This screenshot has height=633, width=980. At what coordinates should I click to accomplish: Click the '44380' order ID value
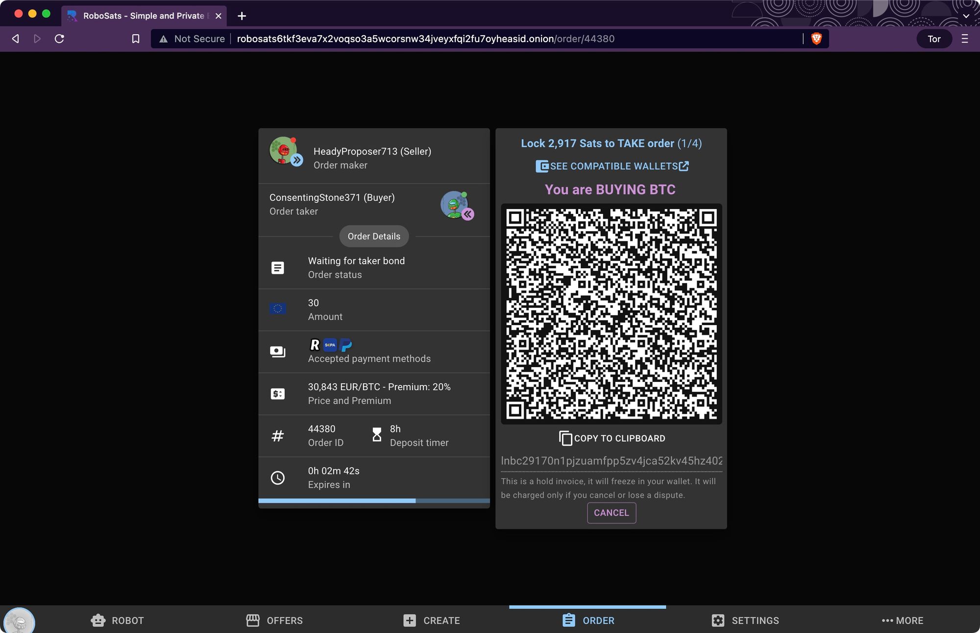(321, 429)
